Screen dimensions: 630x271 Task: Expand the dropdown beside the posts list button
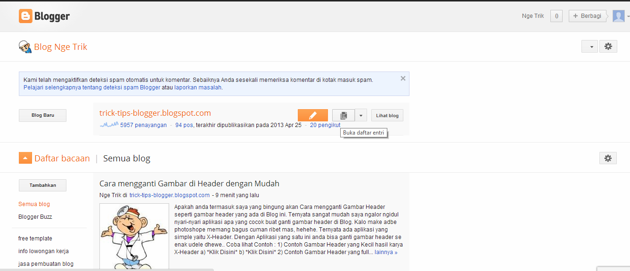[361, 115]
